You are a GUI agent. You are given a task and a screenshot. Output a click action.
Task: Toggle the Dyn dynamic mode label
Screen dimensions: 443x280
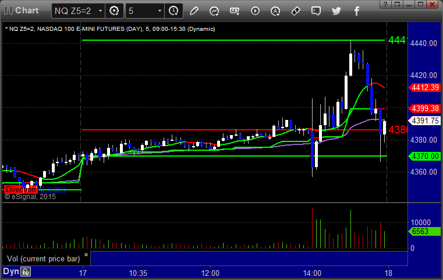11,271
